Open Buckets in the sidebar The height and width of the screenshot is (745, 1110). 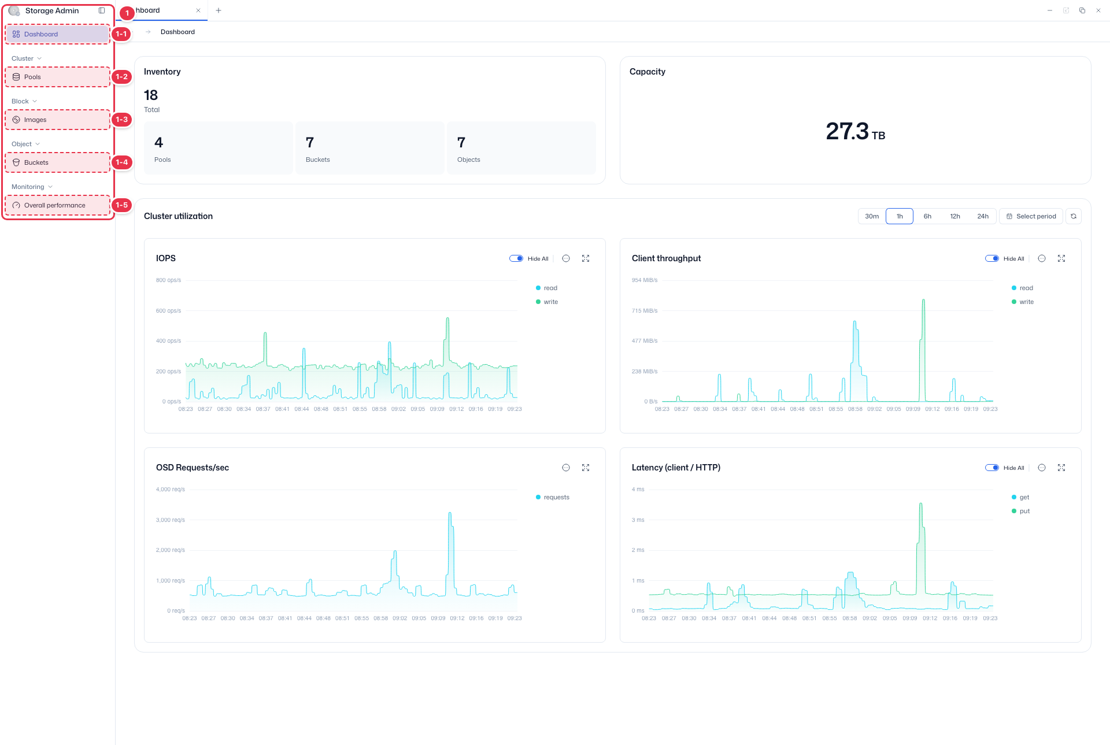pos(58,162)
